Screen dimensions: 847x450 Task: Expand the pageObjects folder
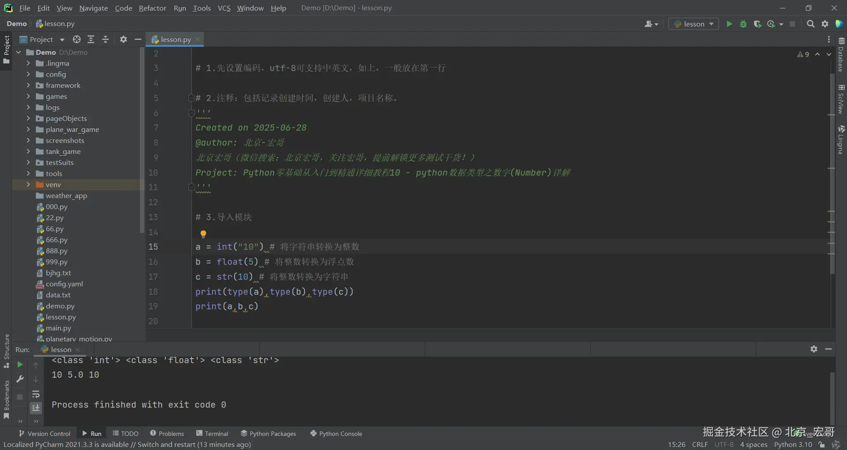[28, 118]
